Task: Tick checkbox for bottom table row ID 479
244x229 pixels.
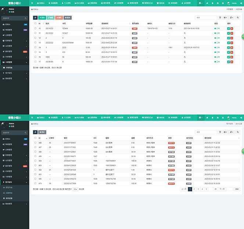Action: (35, 183)
